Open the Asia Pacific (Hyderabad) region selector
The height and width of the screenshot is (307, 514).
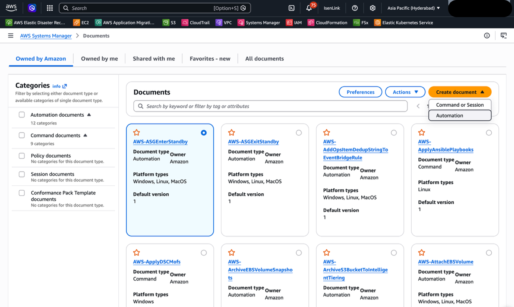point(414,8)
